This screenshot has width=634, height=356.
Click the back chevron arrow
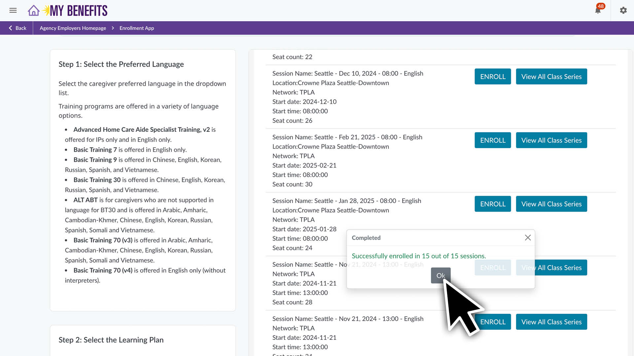tap(11, 28)
